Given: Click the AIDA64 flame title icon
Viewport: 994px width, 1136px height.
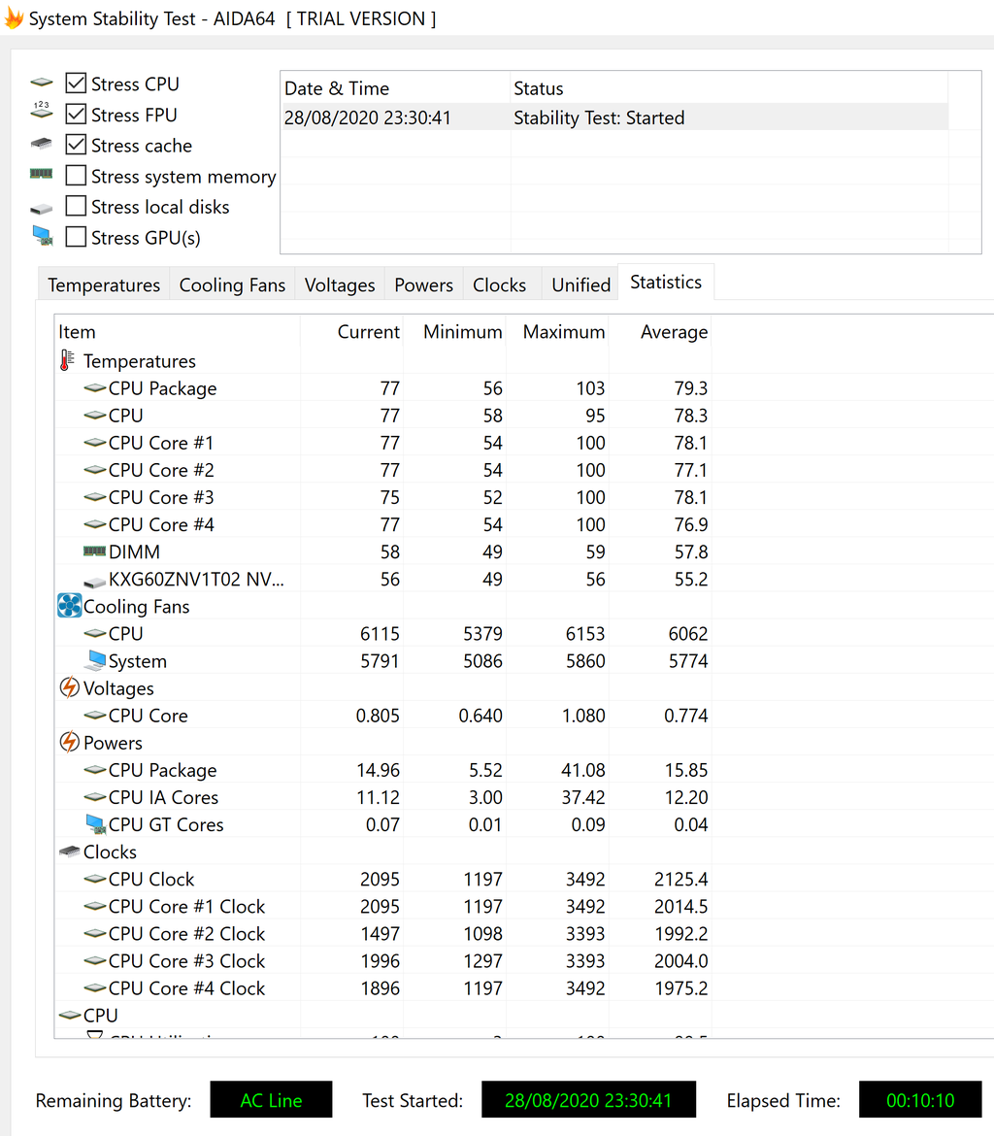Looking at the screenshot, I should tap(14, 18).
